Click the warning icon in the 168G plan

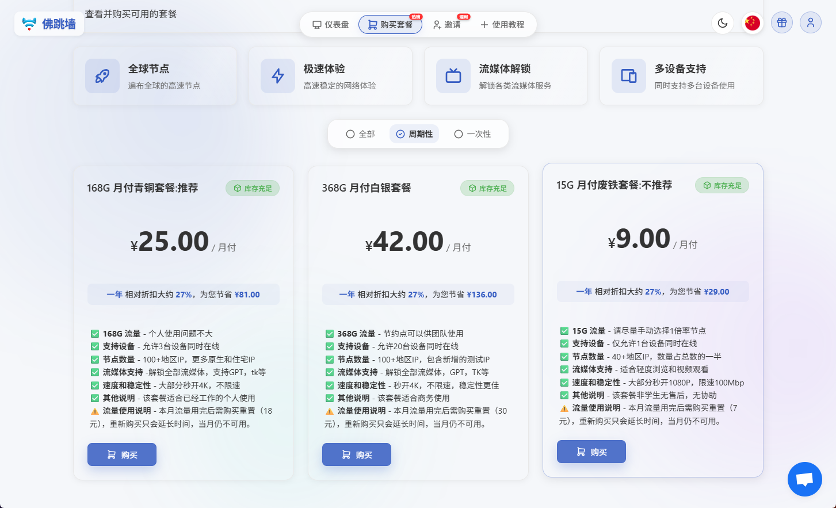click(x=95, y=411)
